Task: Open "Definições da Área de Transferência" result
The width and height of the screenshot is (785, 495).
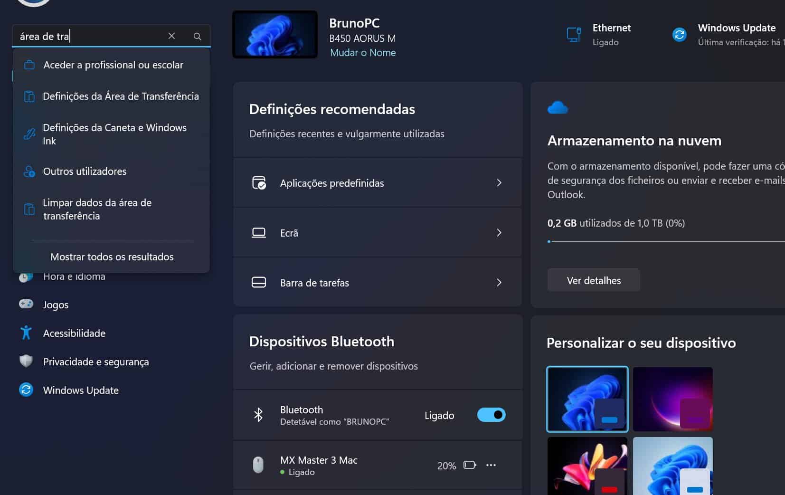Action: tap(112, 96)
